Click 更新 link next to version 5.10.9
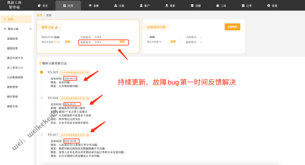Screen dimensions: 305x165 (122, 42)
